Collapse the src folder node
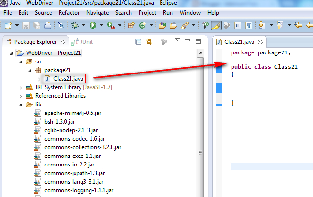 pyautogui.click(x=20, y=62)
